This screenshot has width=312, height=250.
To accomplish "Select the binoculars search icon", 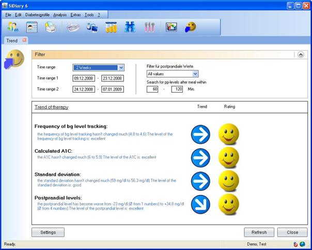I will tap(130, 27).
